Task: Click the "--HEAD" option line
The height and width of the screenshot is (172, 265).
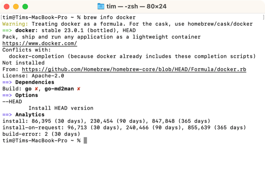Action: (x=12, y=102)
